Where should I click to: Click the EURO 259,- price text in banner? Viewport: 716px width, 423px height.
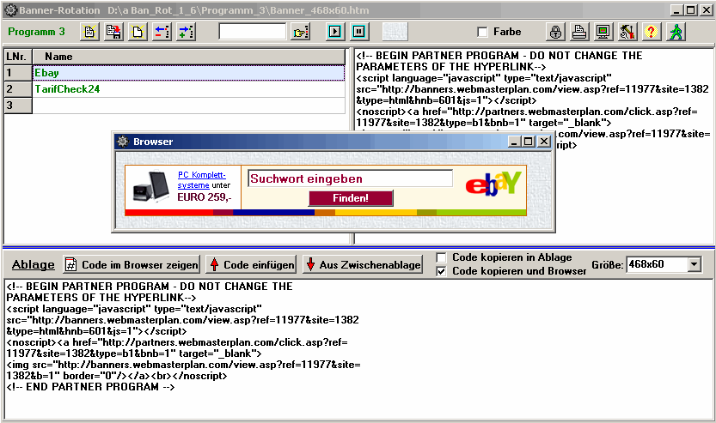(205, 197)
